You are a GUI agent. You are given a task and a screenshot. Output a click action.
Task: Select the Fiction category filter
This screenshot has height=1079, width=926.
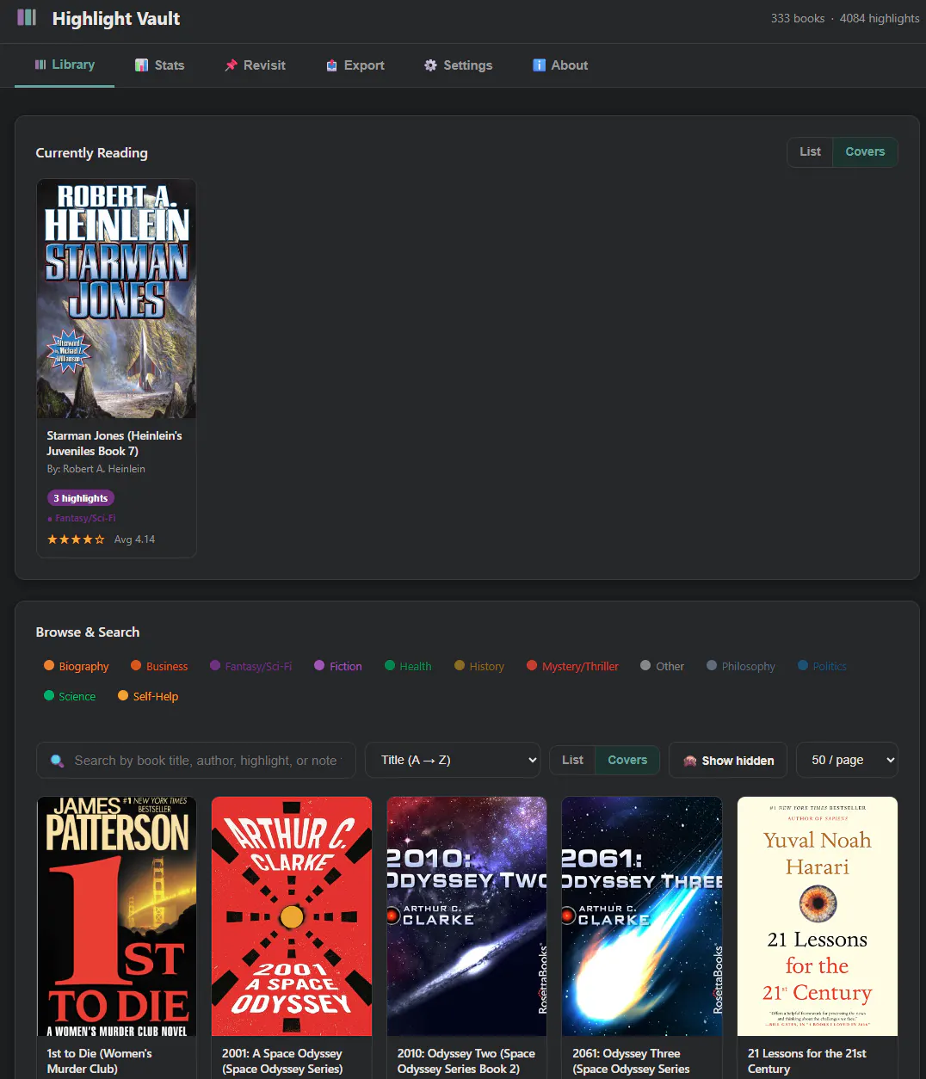pos(338,666)
